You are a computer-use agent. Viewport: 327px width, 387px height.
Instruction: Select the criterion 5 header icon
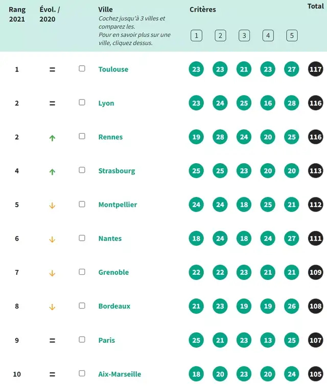click(292, 36)
